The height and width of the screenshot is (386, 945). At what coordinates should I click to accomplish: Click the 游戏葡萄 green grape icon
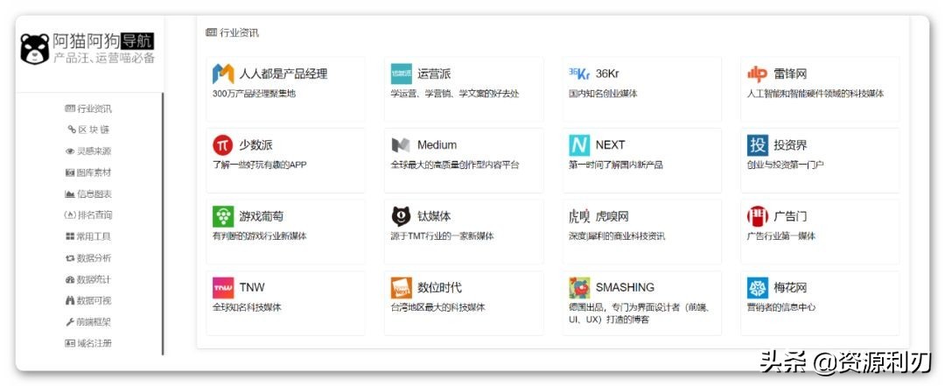(223, 216)
